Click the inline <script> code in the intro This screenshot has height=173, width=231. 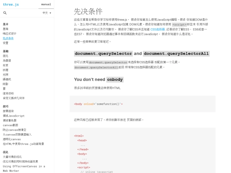tap(179, 24)
